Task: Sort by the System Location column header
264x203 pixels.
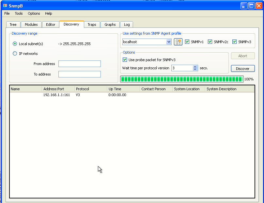Action: click(189, 89)
